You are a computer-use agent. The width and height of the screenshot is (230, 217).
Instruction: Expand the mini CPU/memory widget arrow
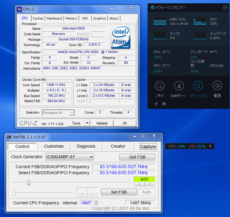tap(210, 146)
